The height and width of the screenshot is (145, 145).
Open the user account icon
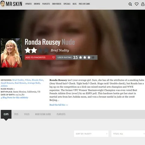tap(143, 4)
